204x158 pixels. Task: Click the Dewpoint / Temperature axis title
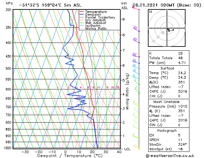pyautogui.click(x=70, y=156)
